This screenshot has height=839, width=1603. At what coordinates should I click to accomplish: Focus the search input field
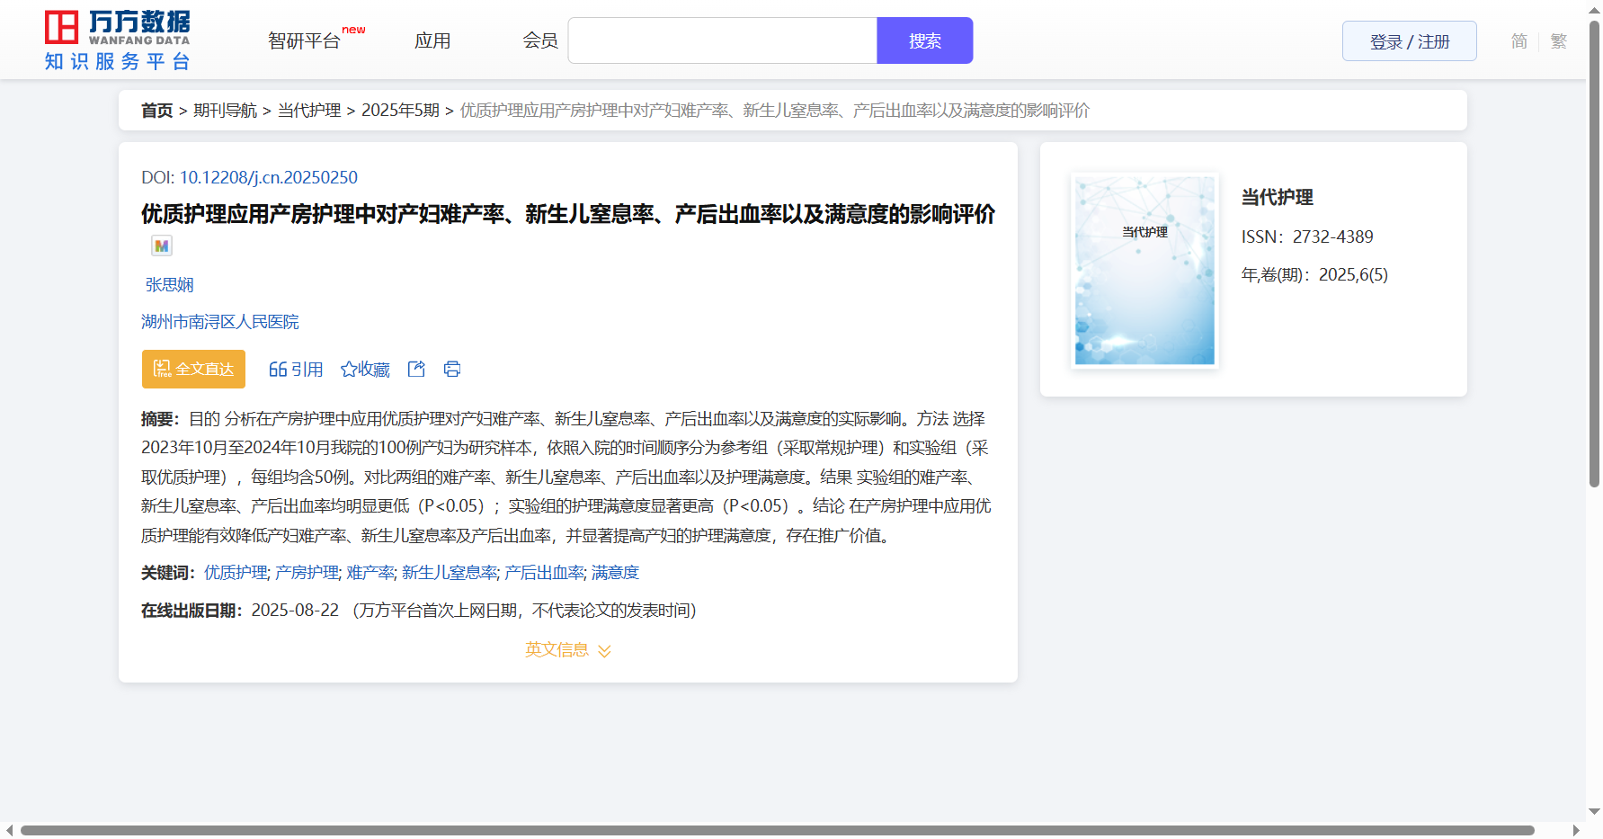(x=722, y=41)
